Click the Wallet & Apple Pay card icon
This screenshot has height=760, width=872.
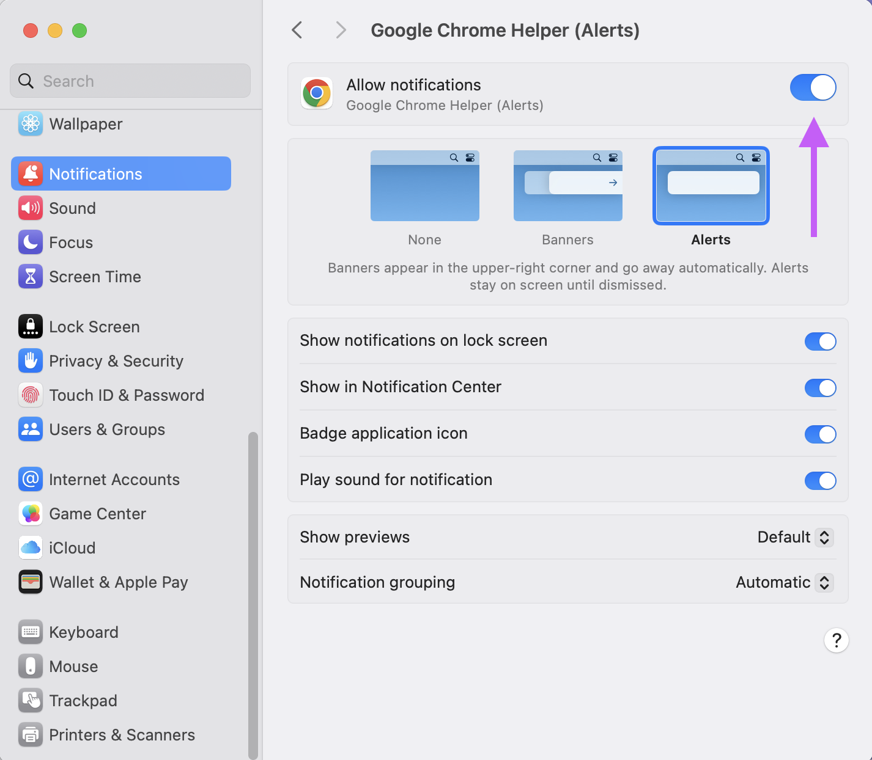[x=31, y=582]
